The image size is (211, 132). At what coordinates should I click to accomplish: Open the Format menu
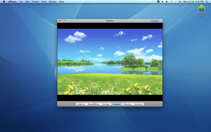(35, 2)
